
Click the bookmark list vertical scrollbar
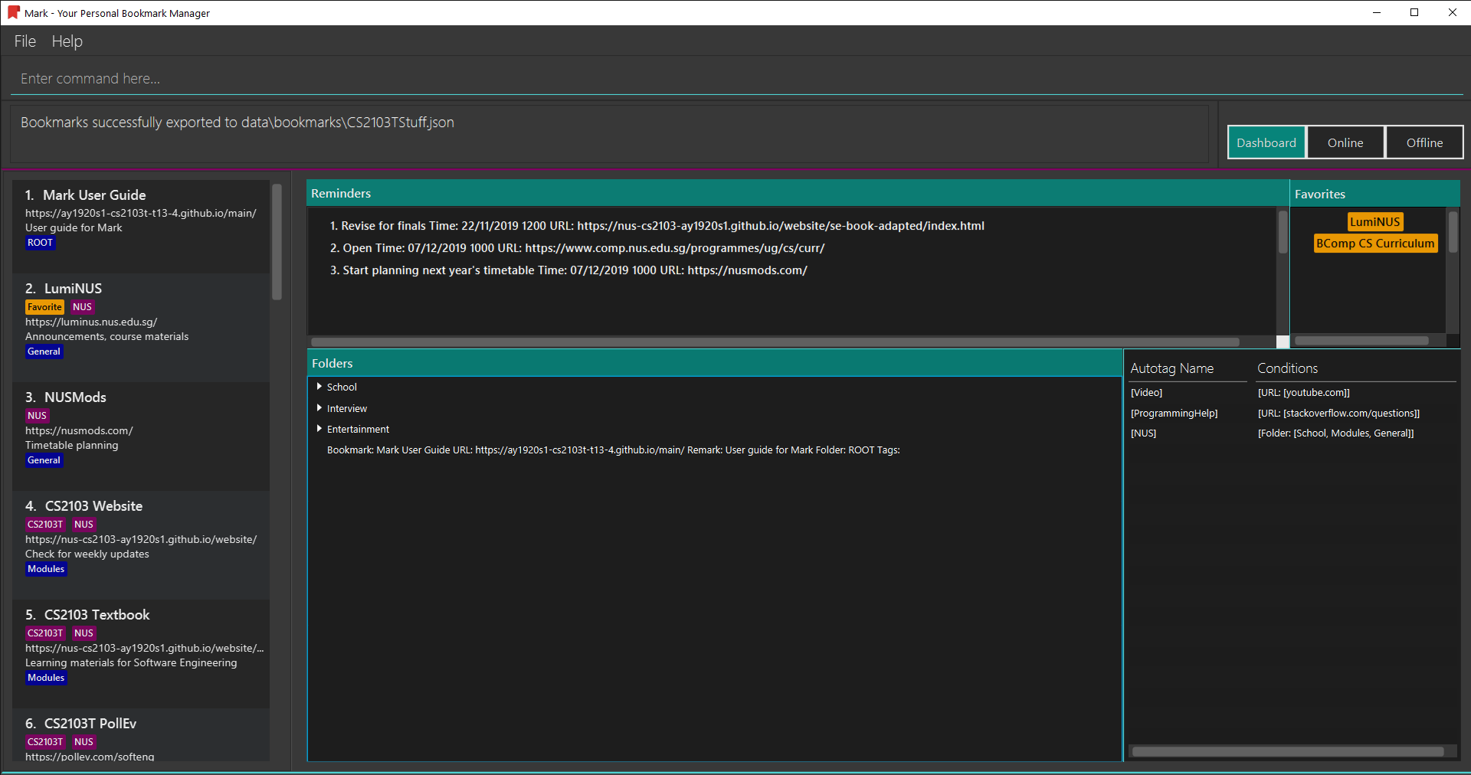pos(277,242)
